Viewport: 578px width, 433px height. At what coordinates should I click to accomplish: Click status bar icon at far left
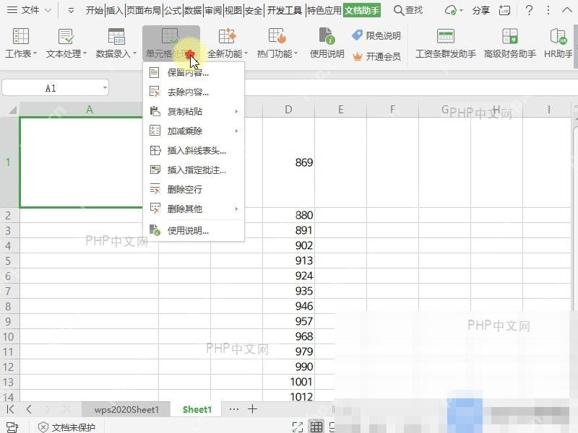coord(12,427)
